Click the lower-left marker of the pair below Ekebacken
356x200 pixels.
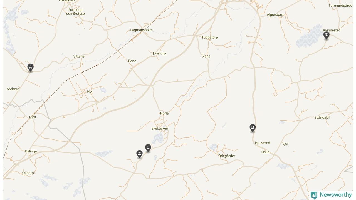pyautogui.click(x=139, y=154)
